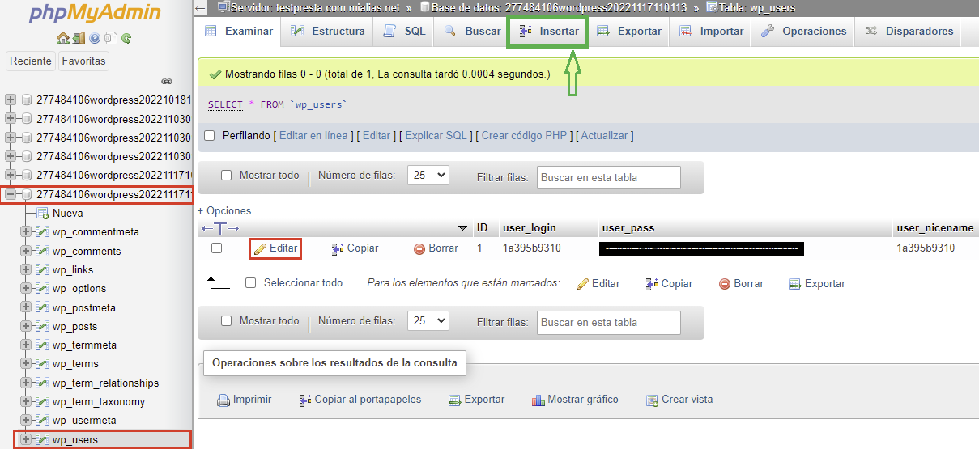The image size is (979, 449).
Task: Expand the wp_posts table tree node
Action: coord(27,326)
